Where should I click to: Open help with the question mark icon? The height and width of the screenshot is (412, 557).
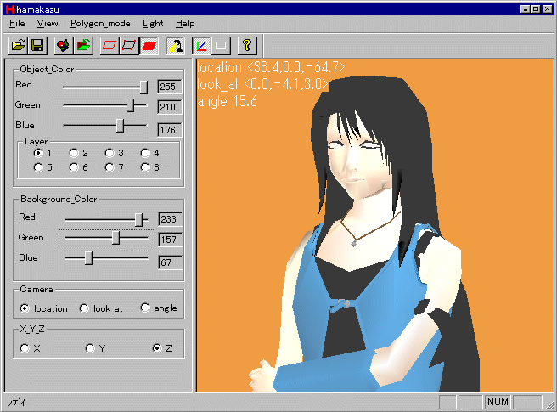247,46
